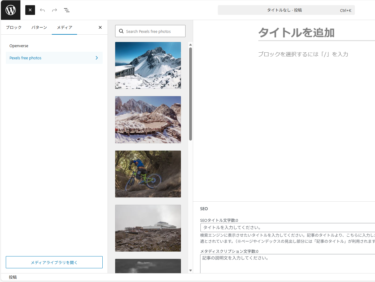Click the WordPress logo icon
This screenshot has width=375, height=282.
11,10
